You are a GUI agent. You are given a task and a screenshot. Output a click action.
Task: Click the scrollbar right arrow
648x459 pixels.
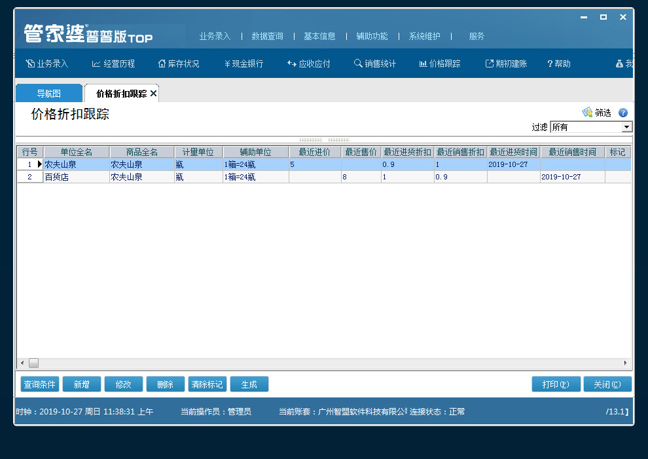coord(625,363)
